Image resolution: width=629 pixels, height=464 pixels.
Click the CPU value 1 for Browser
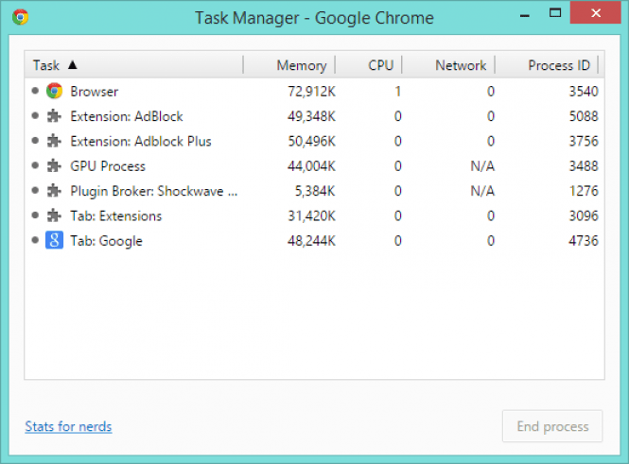point(397,92)
